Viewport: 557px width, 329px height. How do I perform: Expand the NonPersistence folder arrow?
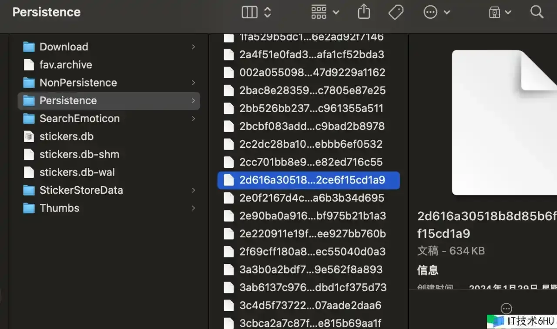tap(193, 83)
